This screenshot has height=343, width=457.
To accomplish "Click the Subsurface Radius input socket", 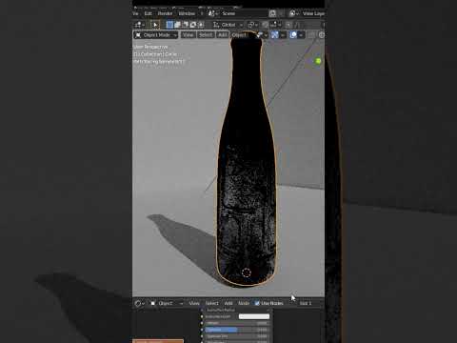I will [x=202, y=310].
